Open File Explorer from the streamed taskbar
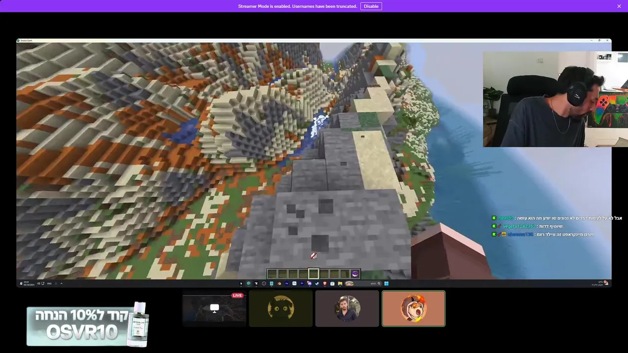Viewport: 628px width, 353px height. (340, 283)
